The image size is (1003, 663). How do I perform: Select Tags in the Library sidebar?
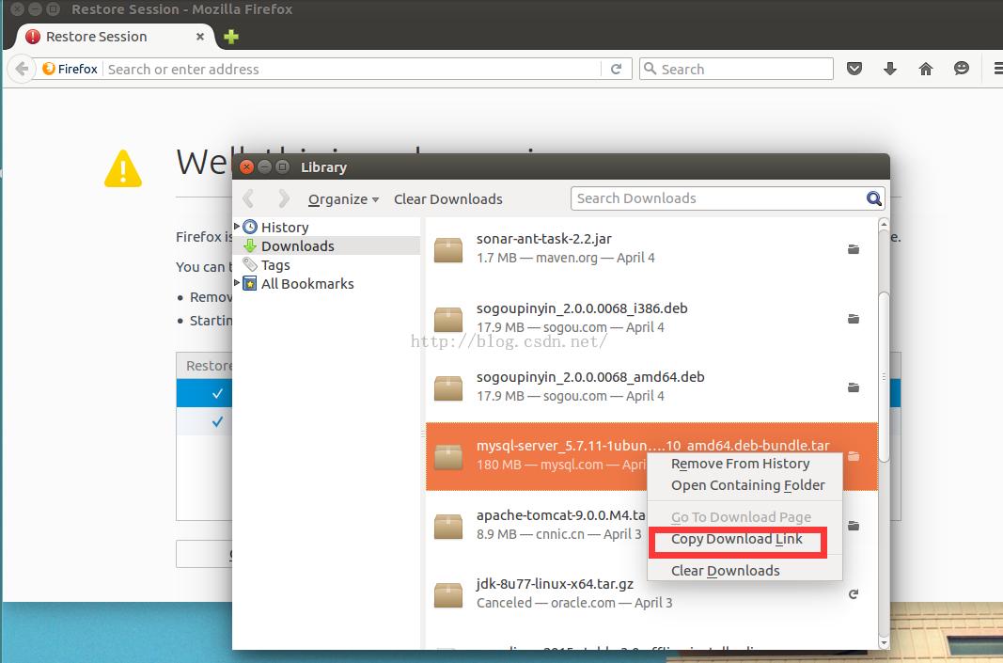pos(275,265)
